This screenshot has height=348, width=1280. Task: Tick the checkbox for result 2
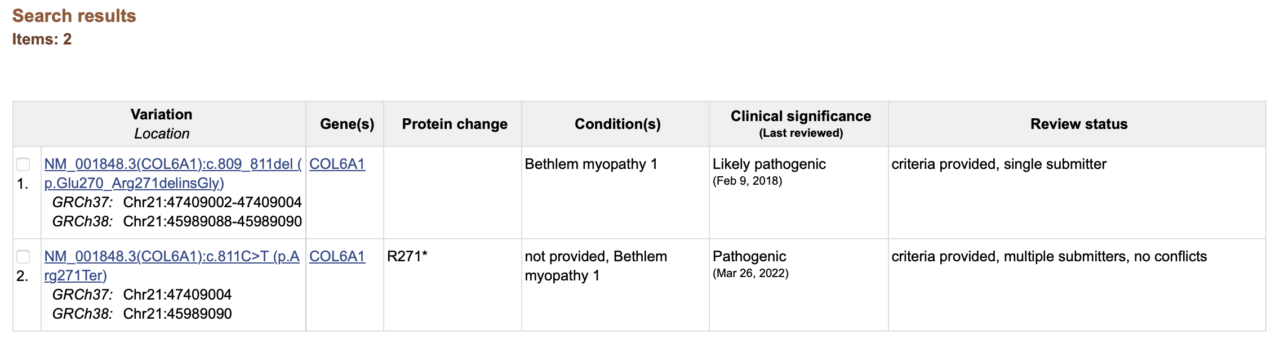(23, 257)
